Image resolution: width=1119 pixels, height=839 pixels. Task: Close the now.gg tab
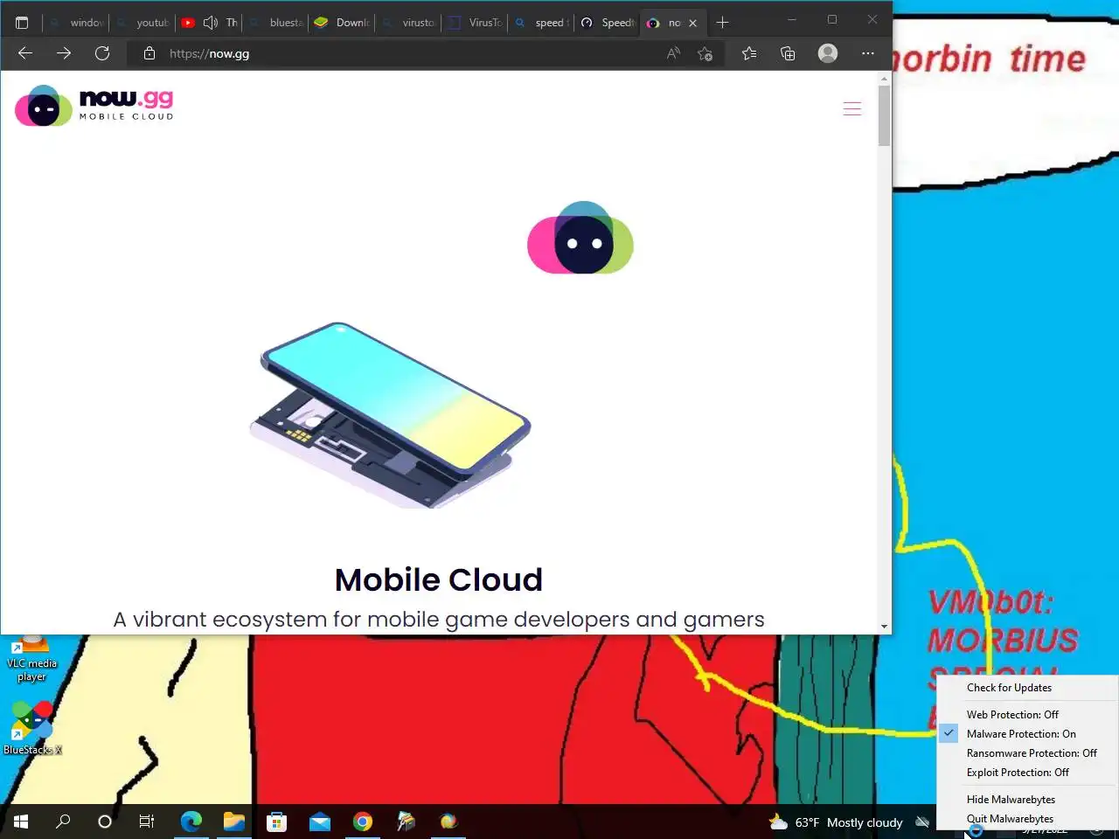pyautogui.click(x=692, y=23)
